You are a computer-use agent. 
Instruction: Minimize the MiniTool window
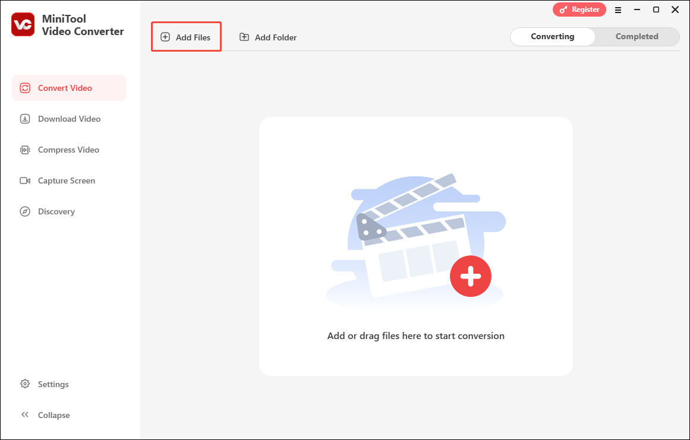[x=637, y=10]
